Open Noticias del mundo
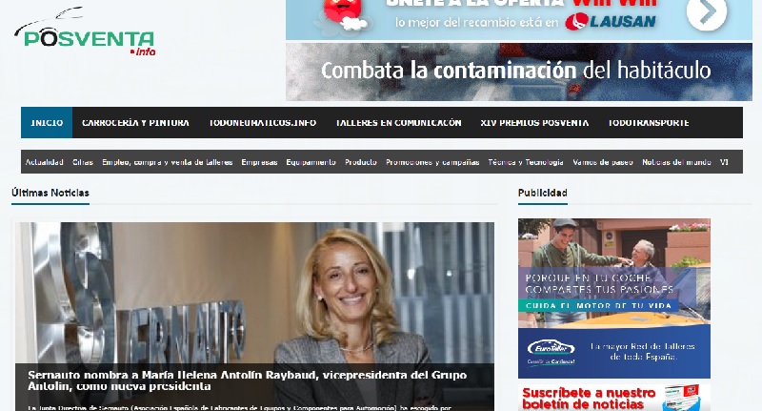The height and width of the screenshot is (411, 762). (676, 162)
